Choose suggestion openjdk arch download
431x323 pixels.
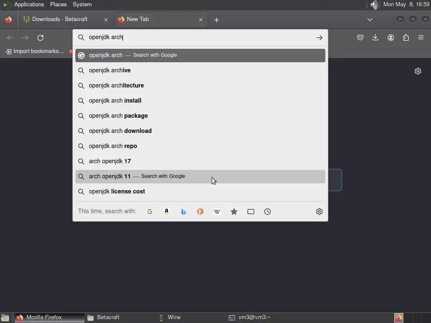(x=200, y=131)
